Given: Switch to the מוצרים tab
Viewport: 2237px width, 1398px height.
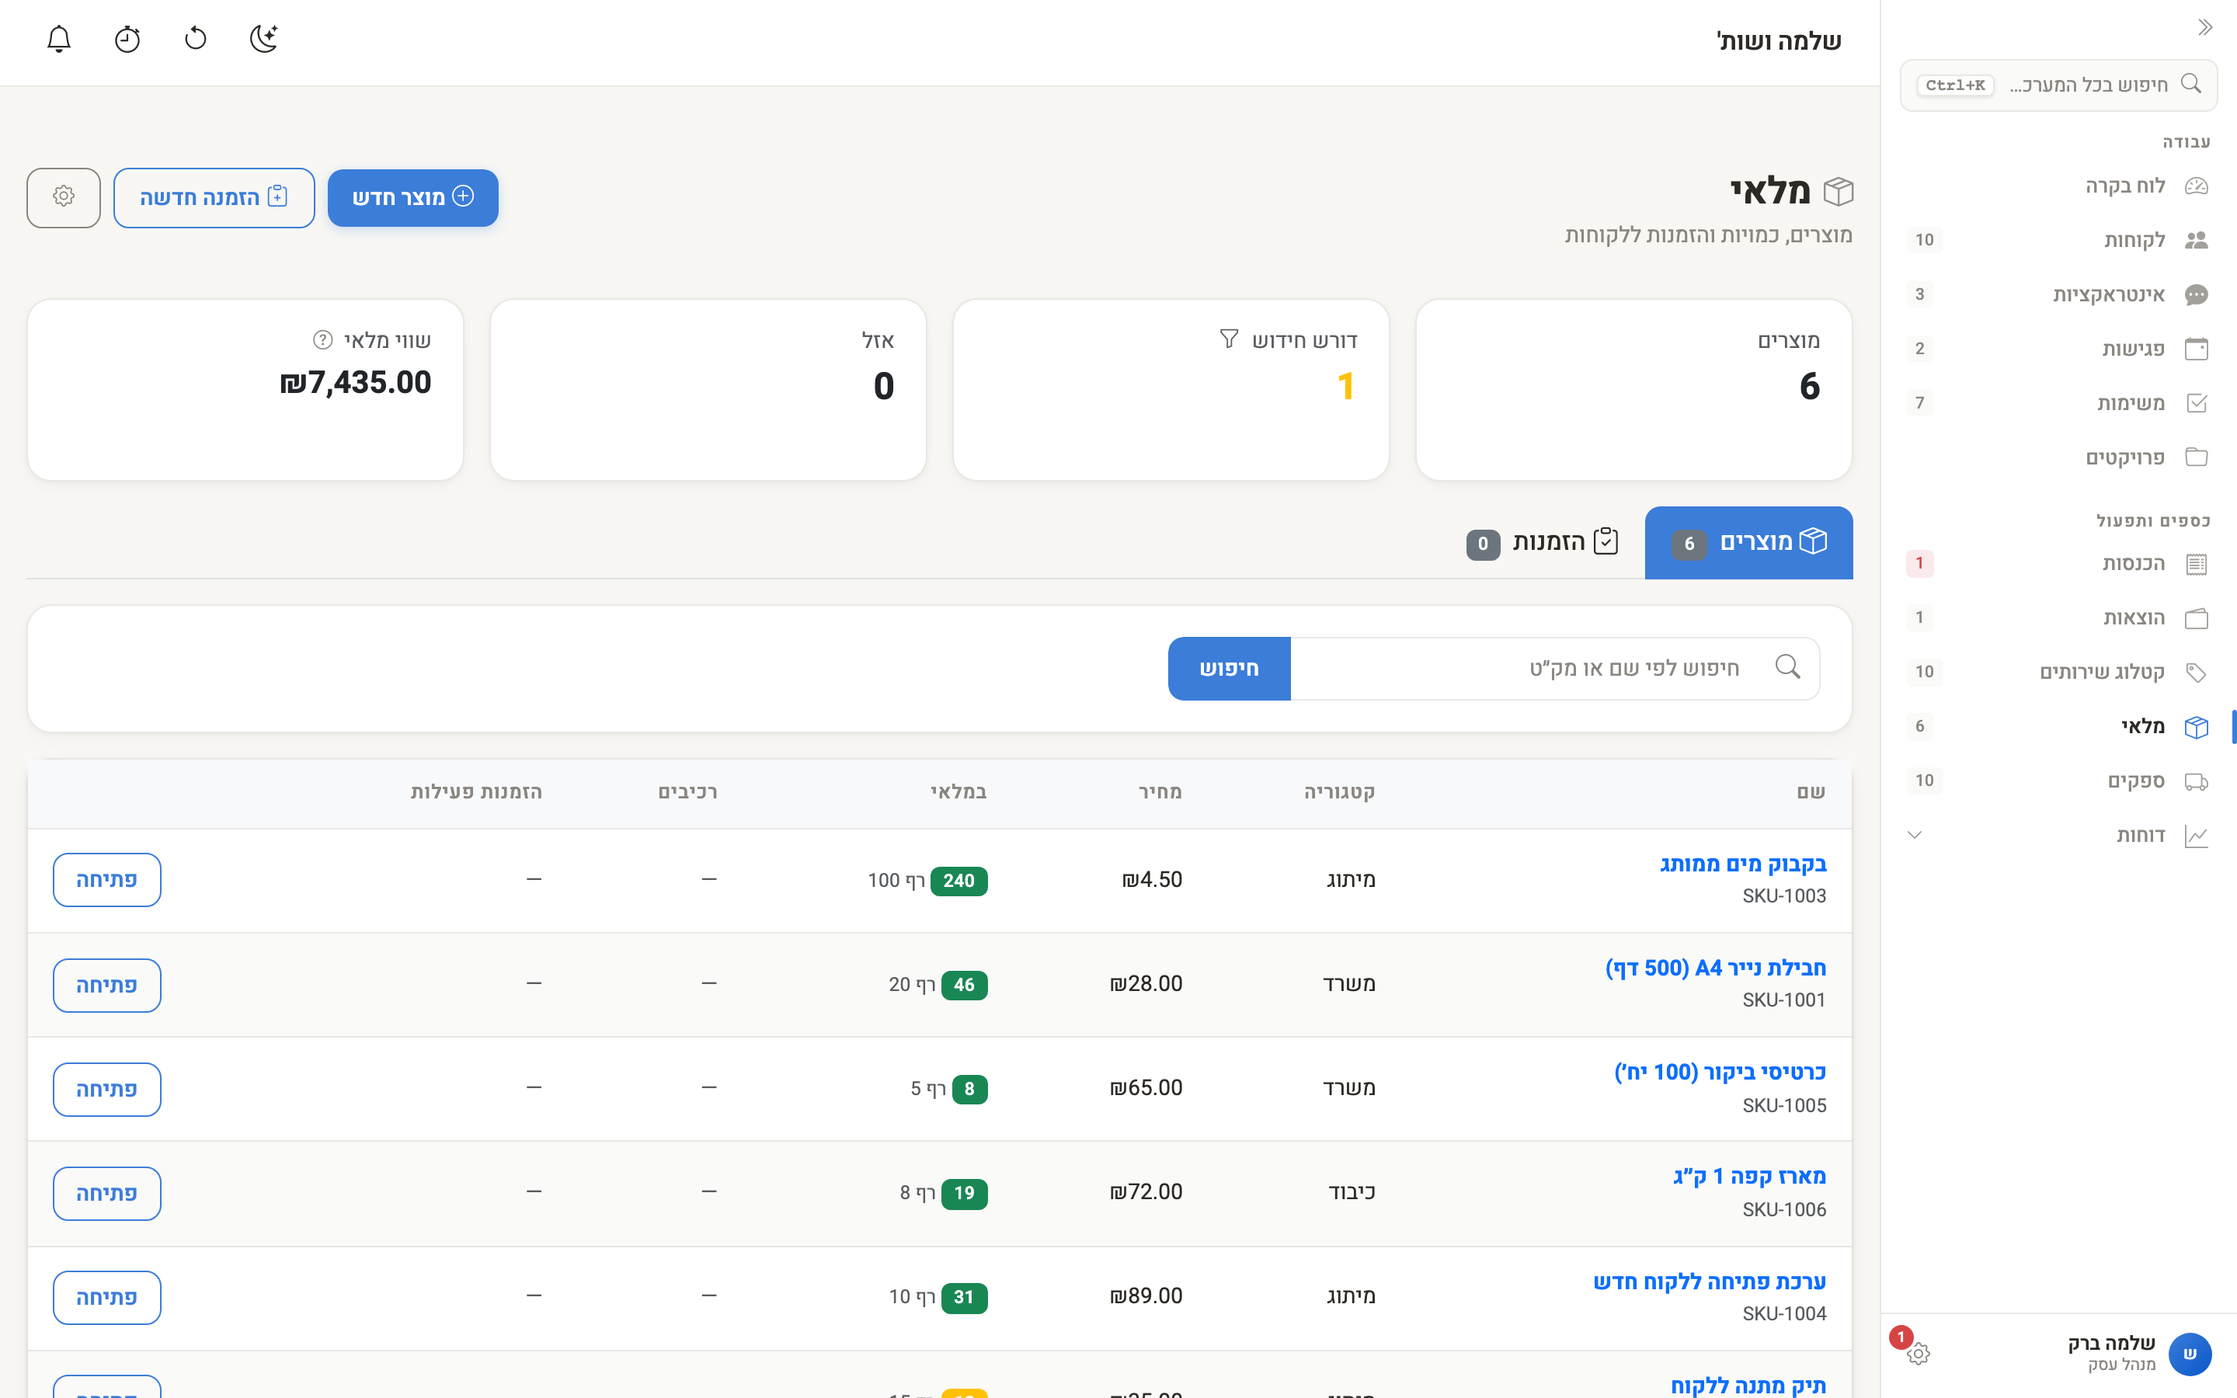Looking at the screenshot, I should (1749, 543).
